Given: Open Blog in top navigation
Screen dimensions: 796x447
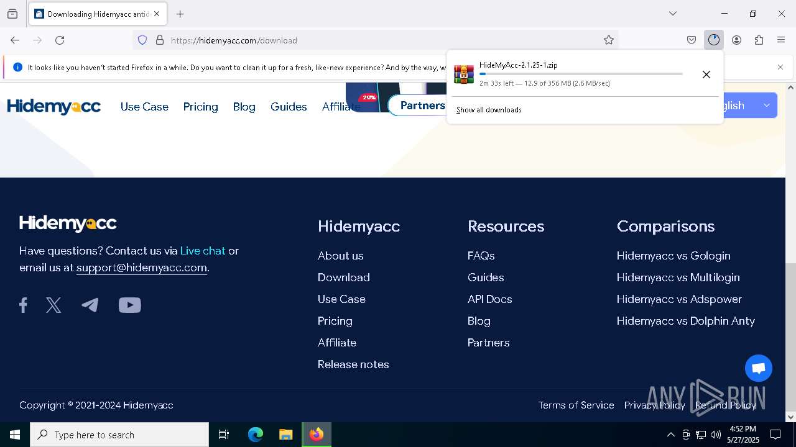Looking at the screenshot, I should click(x=244, y=107).
